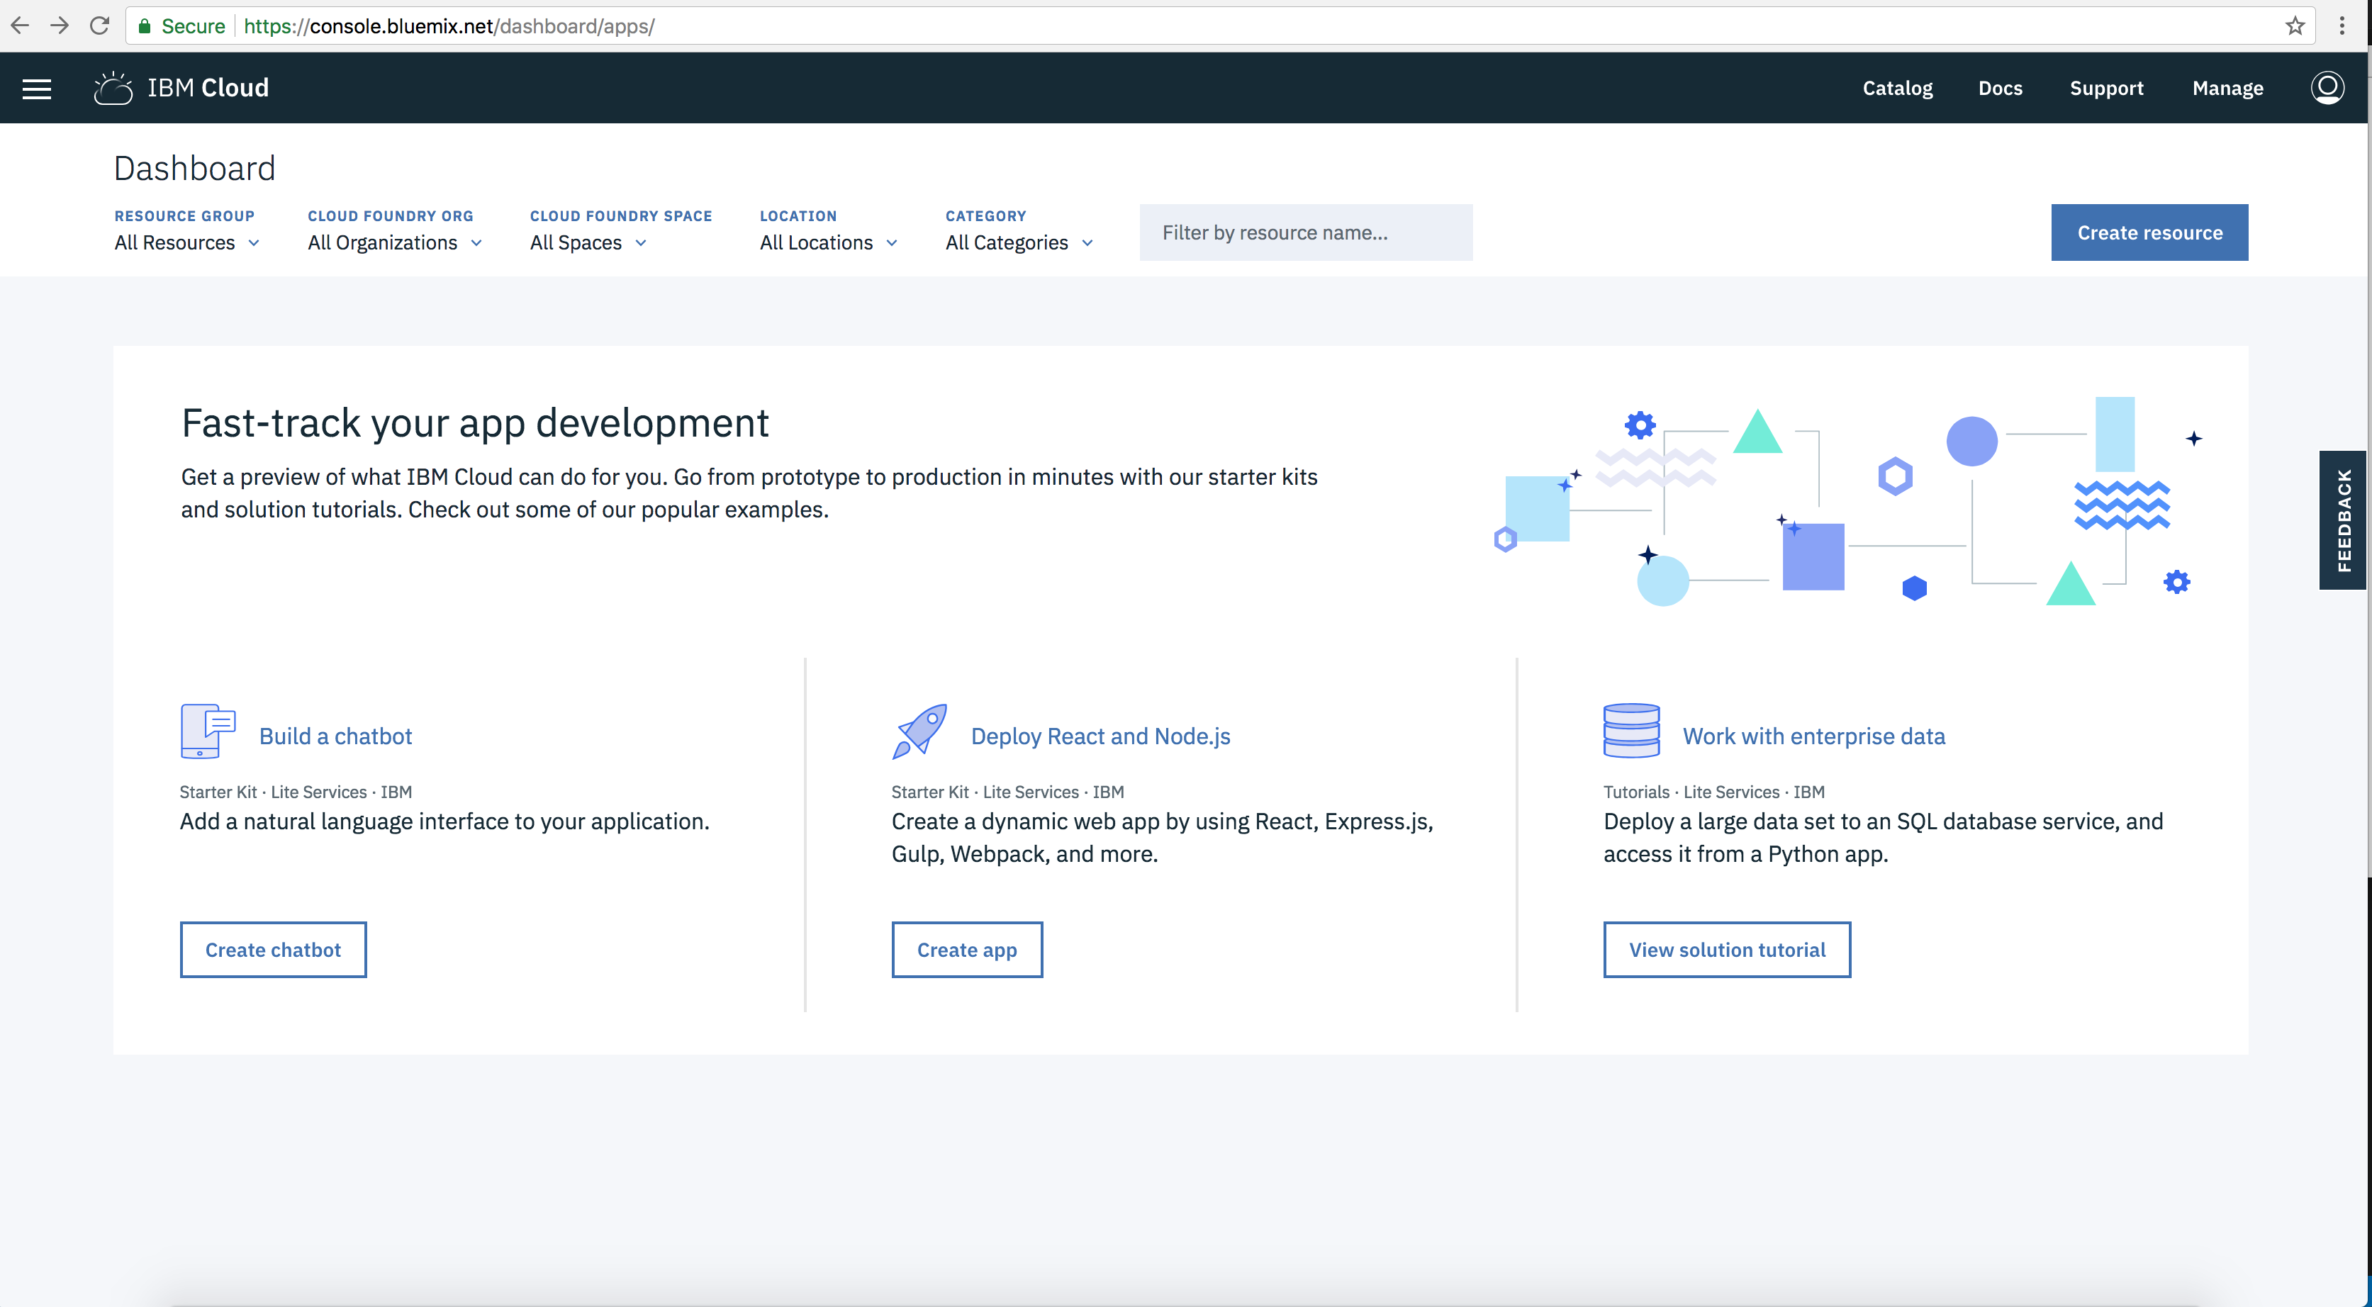Click the Create chatbot button
2372x1307 pixels.
click(274, 950)
